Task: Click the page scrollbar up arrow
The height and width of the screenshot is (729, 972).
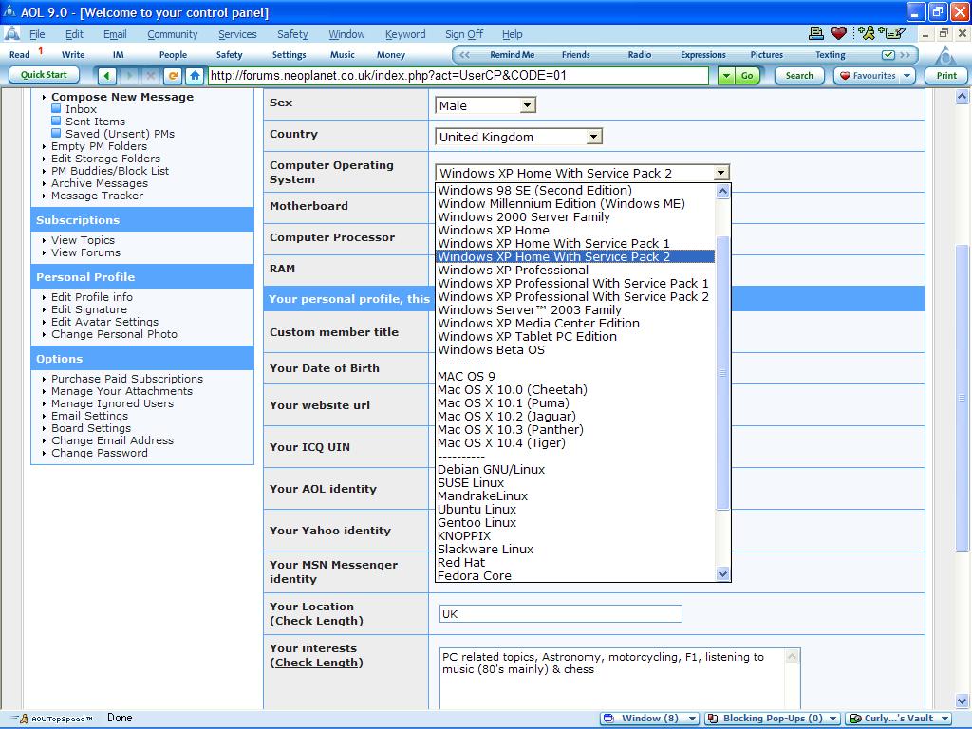Action: tap(962, 96)
